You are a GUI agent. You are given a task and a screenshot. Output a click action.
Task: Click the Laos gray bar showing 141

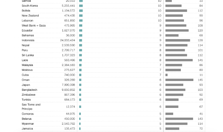click(x=179, y=60)
